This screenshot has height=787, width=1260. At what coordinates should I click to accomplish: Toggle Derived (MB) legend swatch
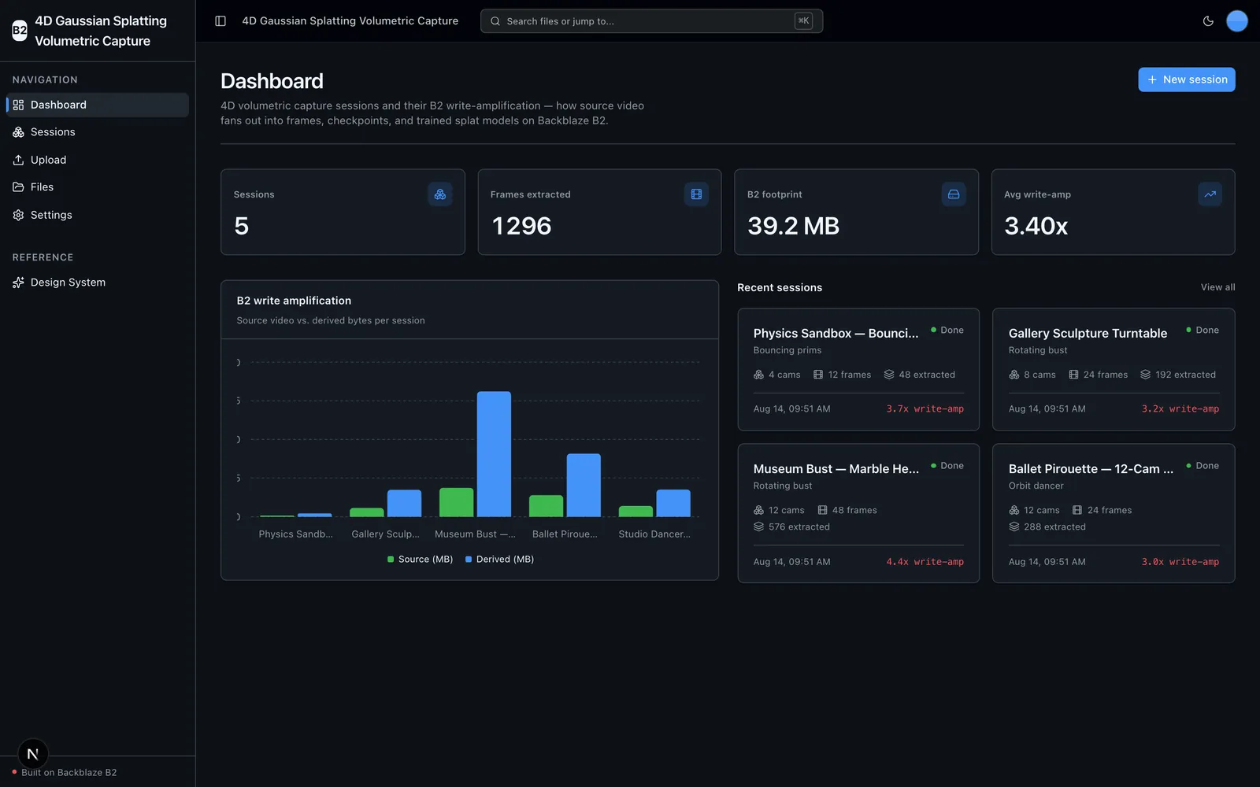469,560
